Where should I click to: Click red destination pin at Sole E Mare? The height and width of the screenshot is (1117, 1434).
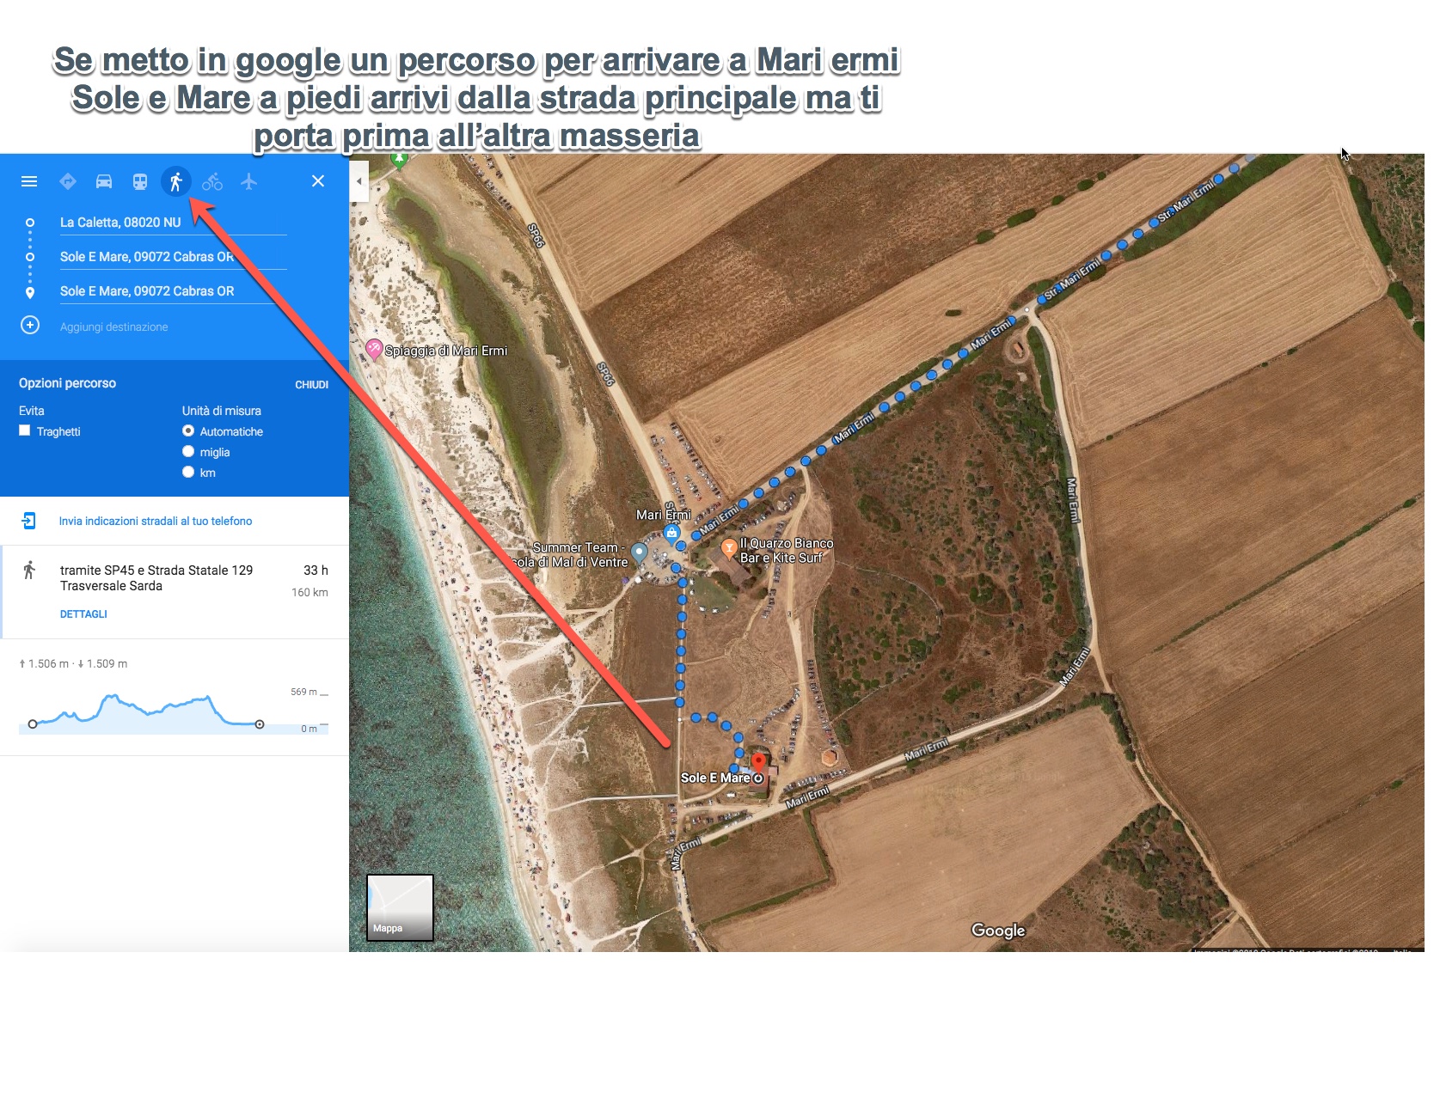pos(758,762)
